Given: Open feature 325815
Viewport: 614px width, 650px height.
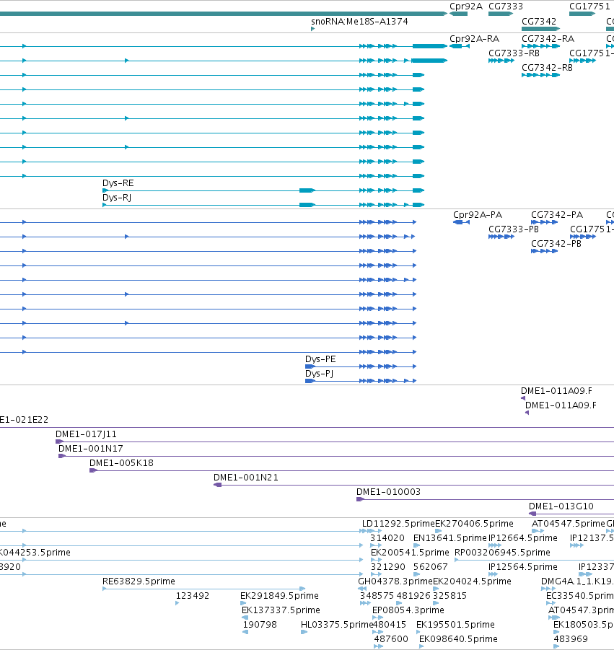Looking at the screenshot, I should pyautogui.click(x=449, y=596).
